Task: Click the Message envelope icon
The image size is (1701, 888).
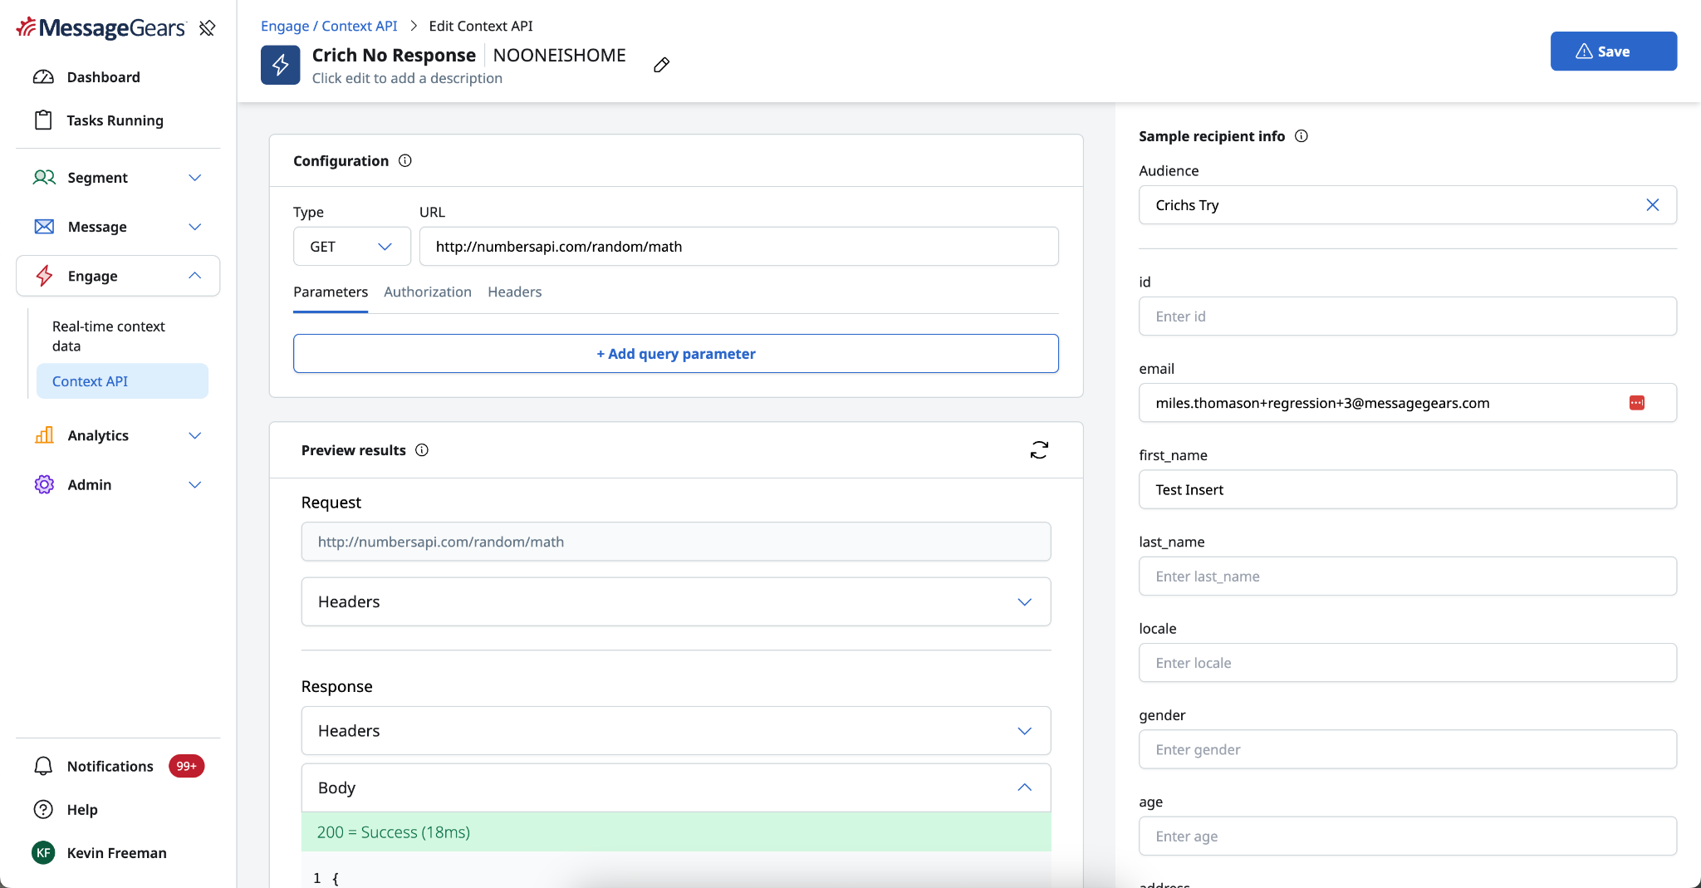Action: coord(44,227)
